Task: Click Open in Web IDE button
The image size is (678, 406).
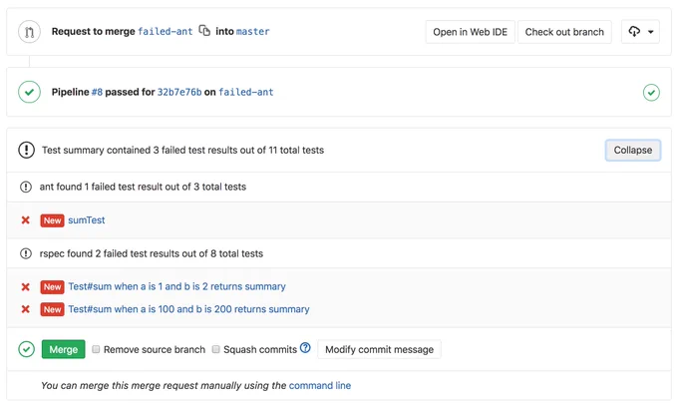Action: coord(470,32)
